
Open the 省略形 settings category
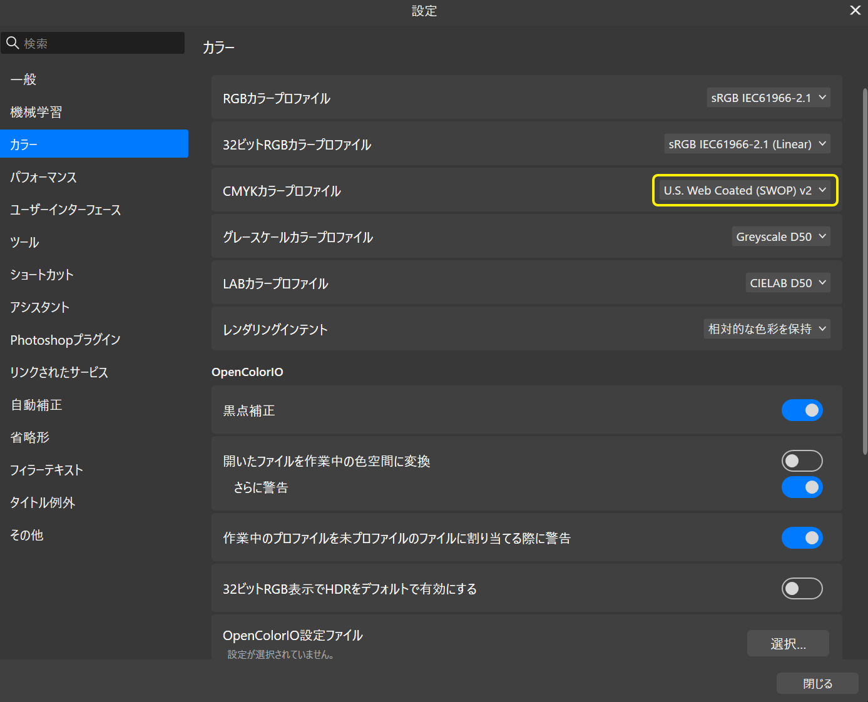(x=94, y=437)
